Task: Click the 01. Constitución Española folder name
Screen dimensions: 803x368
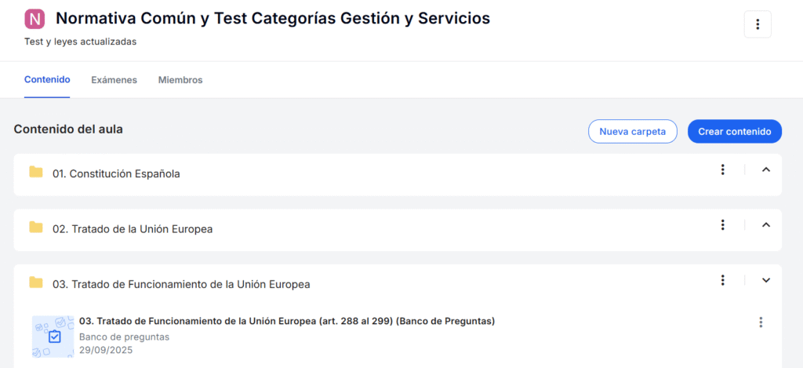Action: 116,173
